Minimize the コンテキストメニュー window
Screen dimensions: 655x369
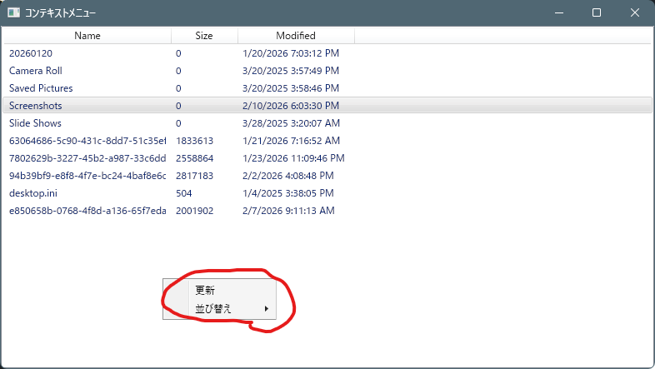click(558, 13)
